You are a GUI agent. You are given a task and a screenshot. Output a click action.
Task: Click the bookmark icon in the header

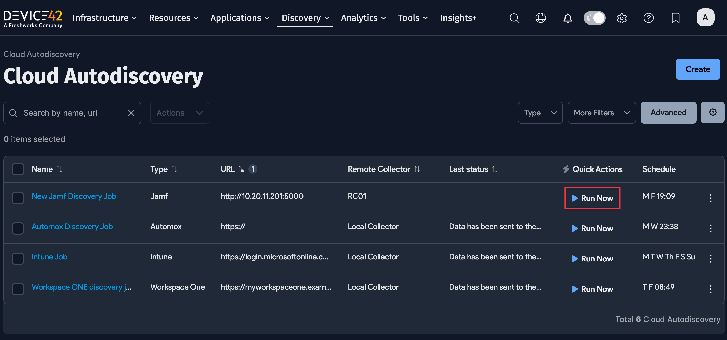coord(675,18)
